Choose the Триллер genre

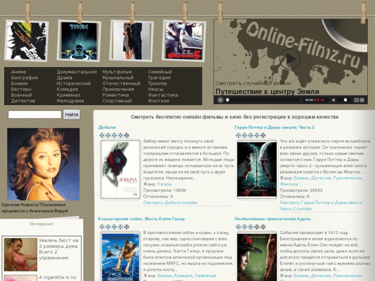pyautogui.click(x=157, y=84)
